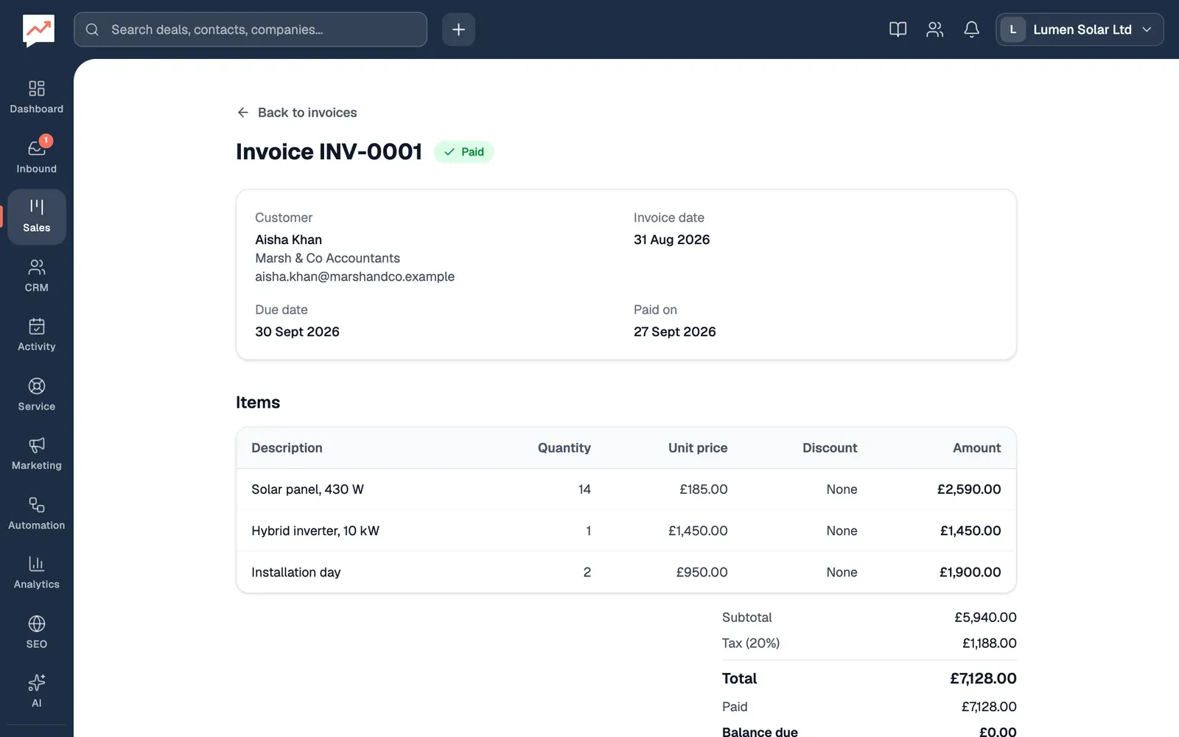This screenshot has width=1179, height=737.
Task: Click the email aisha.khan@marshandco.example
Action: coord(354,276)
